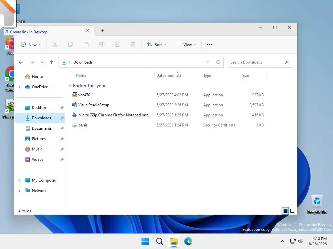
Task: Open the See more ellipsis menu
Action: pos(209,45)
